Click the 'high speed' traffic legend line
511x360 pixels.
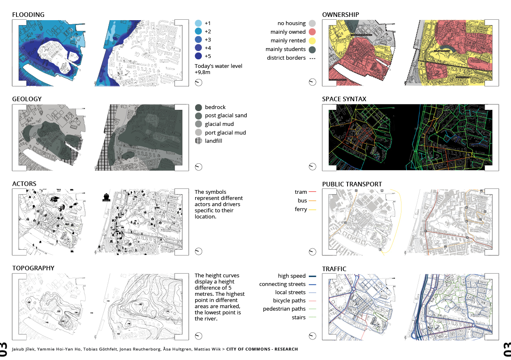click(312, 276)
